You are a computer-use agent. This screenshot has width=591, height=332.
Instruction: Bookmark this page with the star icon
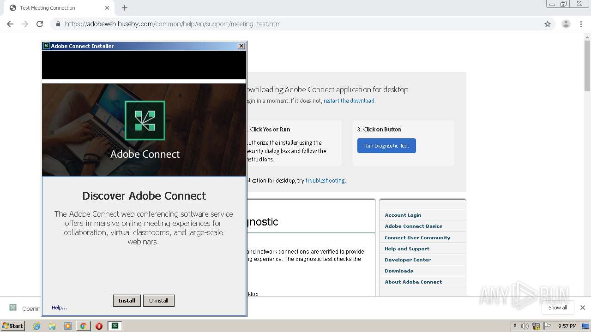[548, 24]
